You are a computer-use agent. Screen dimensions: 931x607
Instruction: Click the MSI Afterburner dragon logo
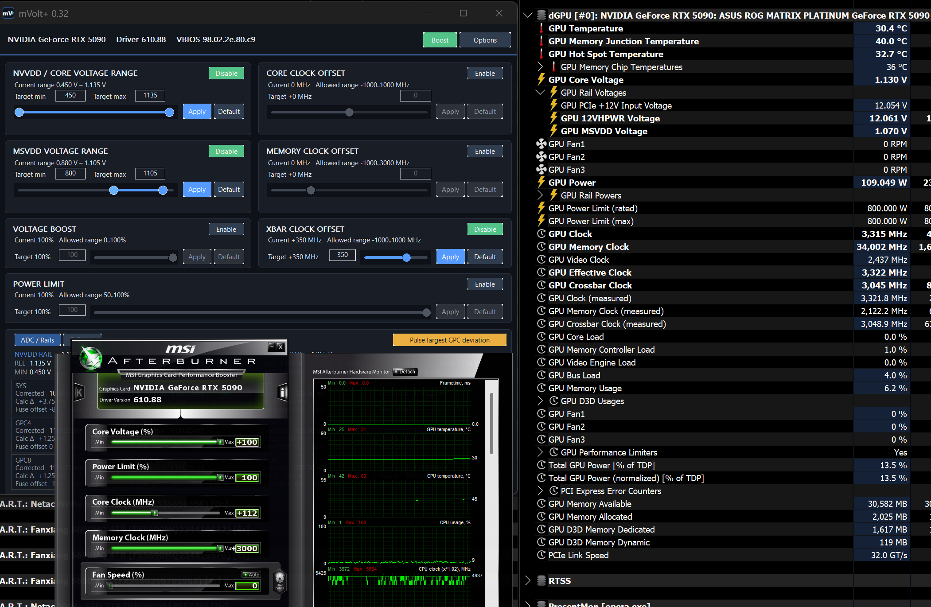[90, 358]
